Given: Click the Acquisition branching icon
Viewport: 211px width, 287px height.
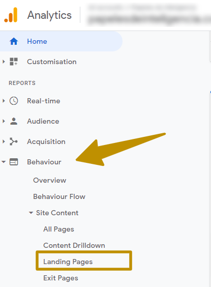Looking at the screenshot, I should coord(14,141).
